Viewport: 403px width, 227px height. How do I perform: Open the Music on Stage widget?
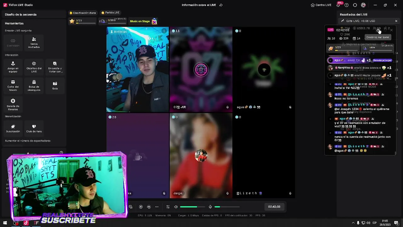(143, 21)
